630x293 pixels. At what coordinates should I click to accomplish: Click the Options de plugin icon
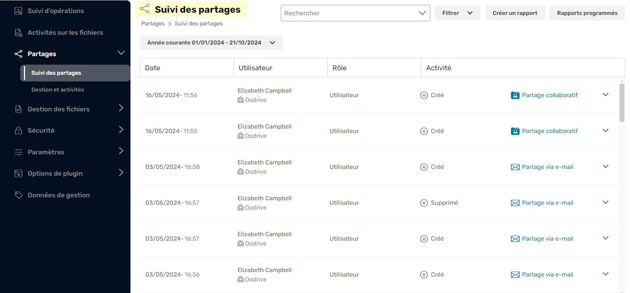[x=18, y=173]
